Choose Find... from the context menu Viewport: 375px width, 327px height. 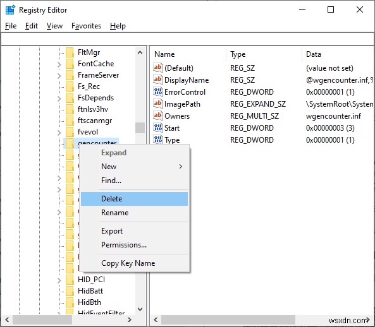click(134, 180)
